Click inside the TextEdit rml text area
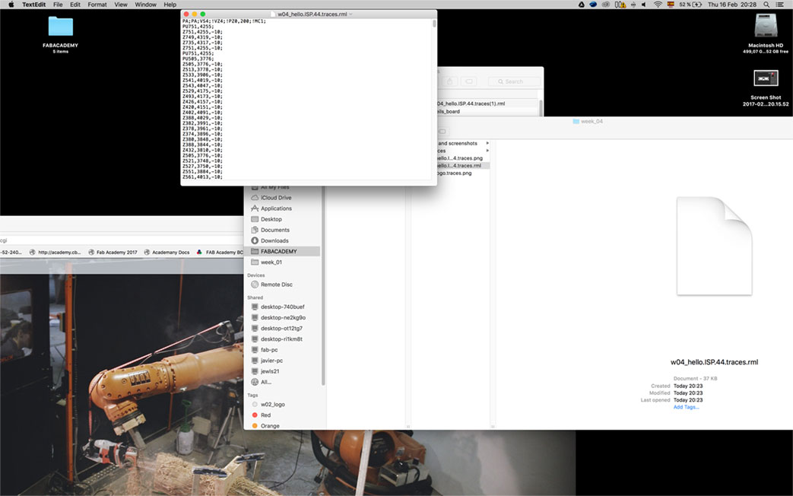The width and height of the screenshot is (793, 496). click(x=306, y=99)
